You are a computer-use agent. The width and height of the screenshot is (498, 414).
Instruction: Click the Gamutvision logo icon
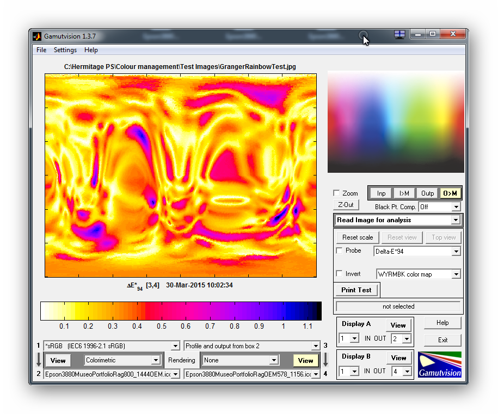[x=440, y=365]
